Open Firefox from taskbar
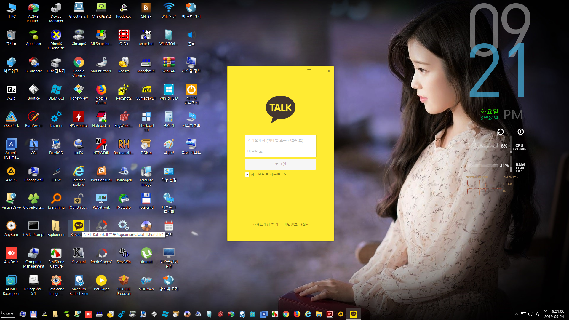The height and width of the screenshot is (320, 569). pos(297,314)
